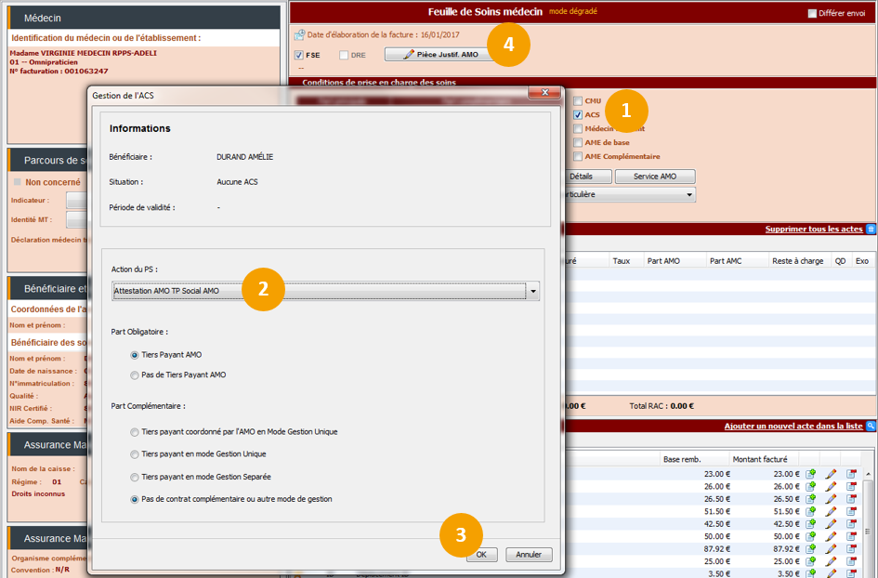Click the Service AMO button

pyautogui.click(x=654, y=177)
